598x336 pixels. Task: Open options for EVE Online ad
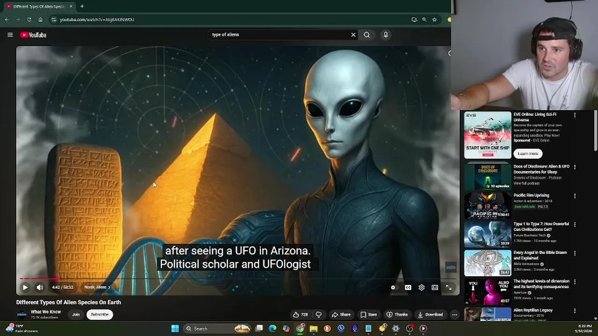pos(575,115)
